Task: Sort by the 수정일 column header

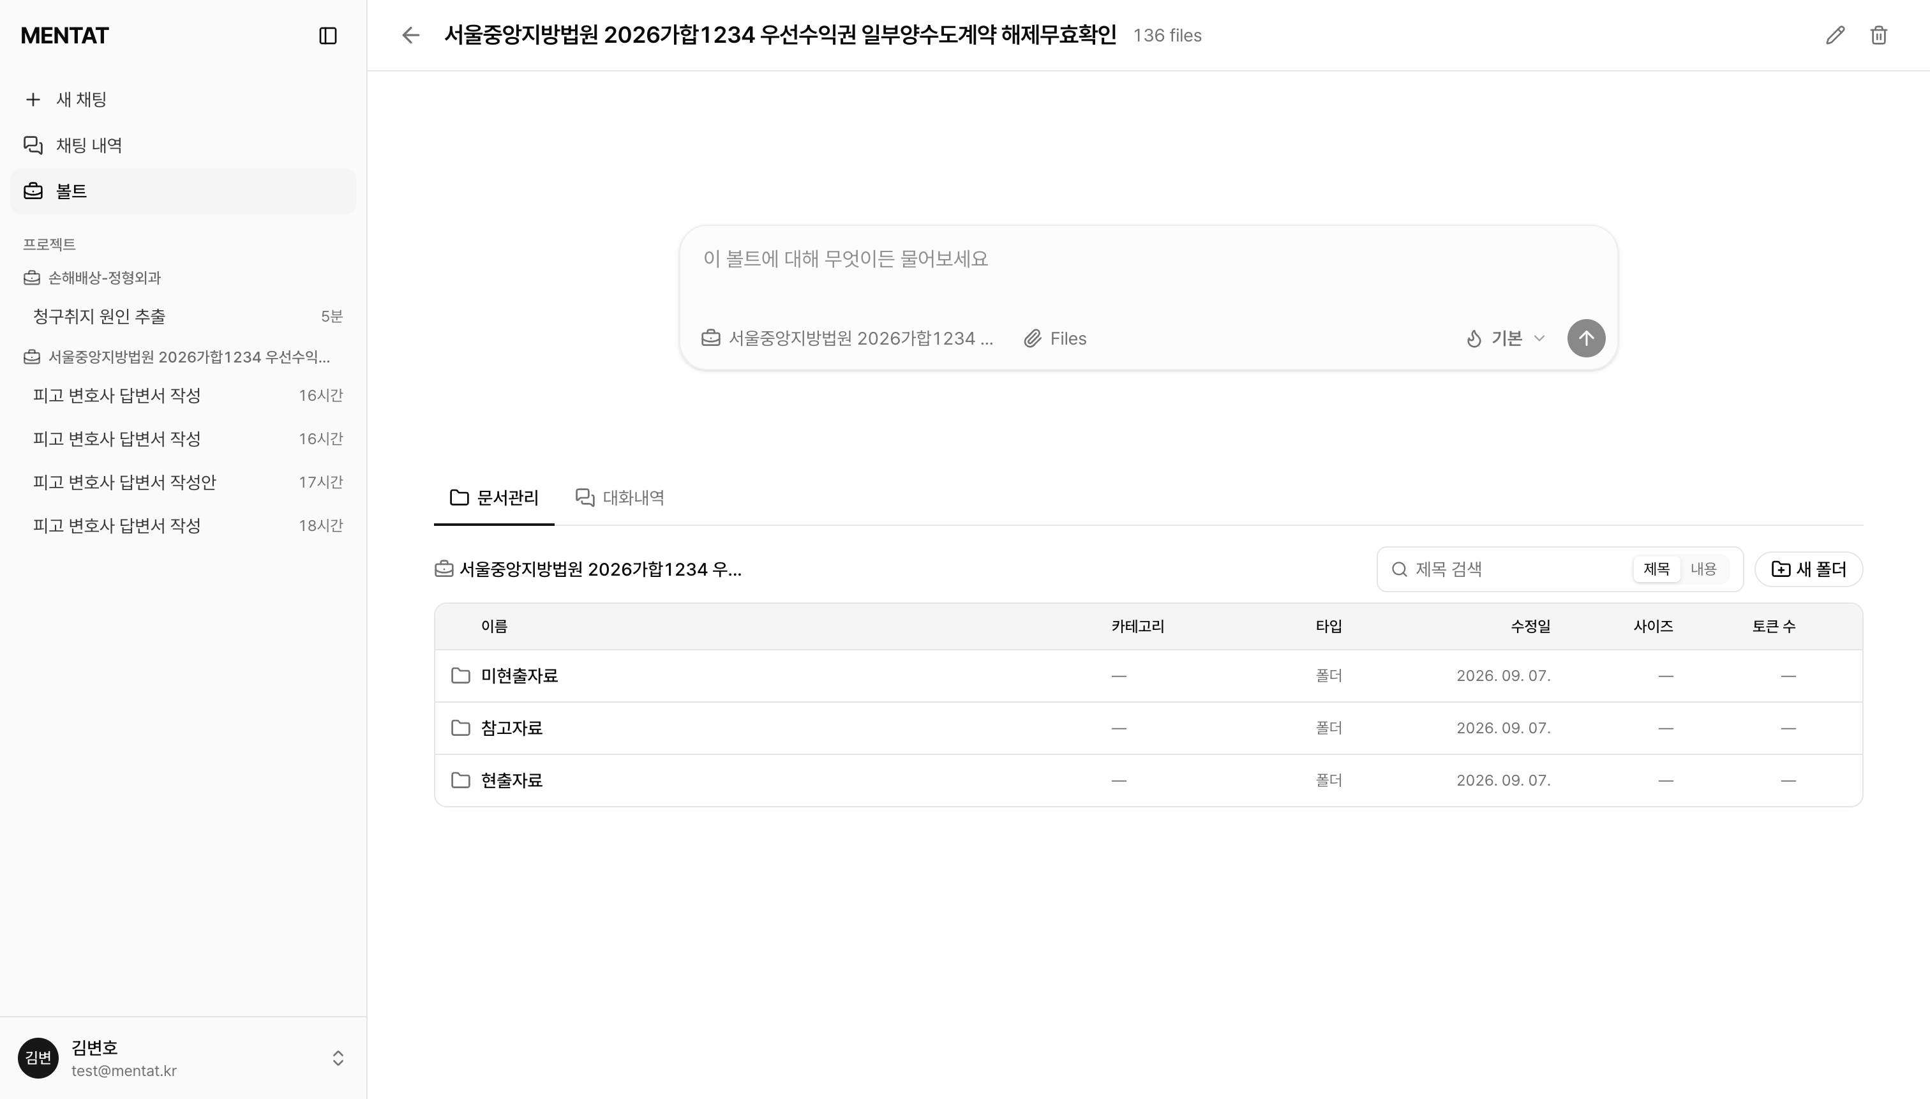Action: (1530, 627)
